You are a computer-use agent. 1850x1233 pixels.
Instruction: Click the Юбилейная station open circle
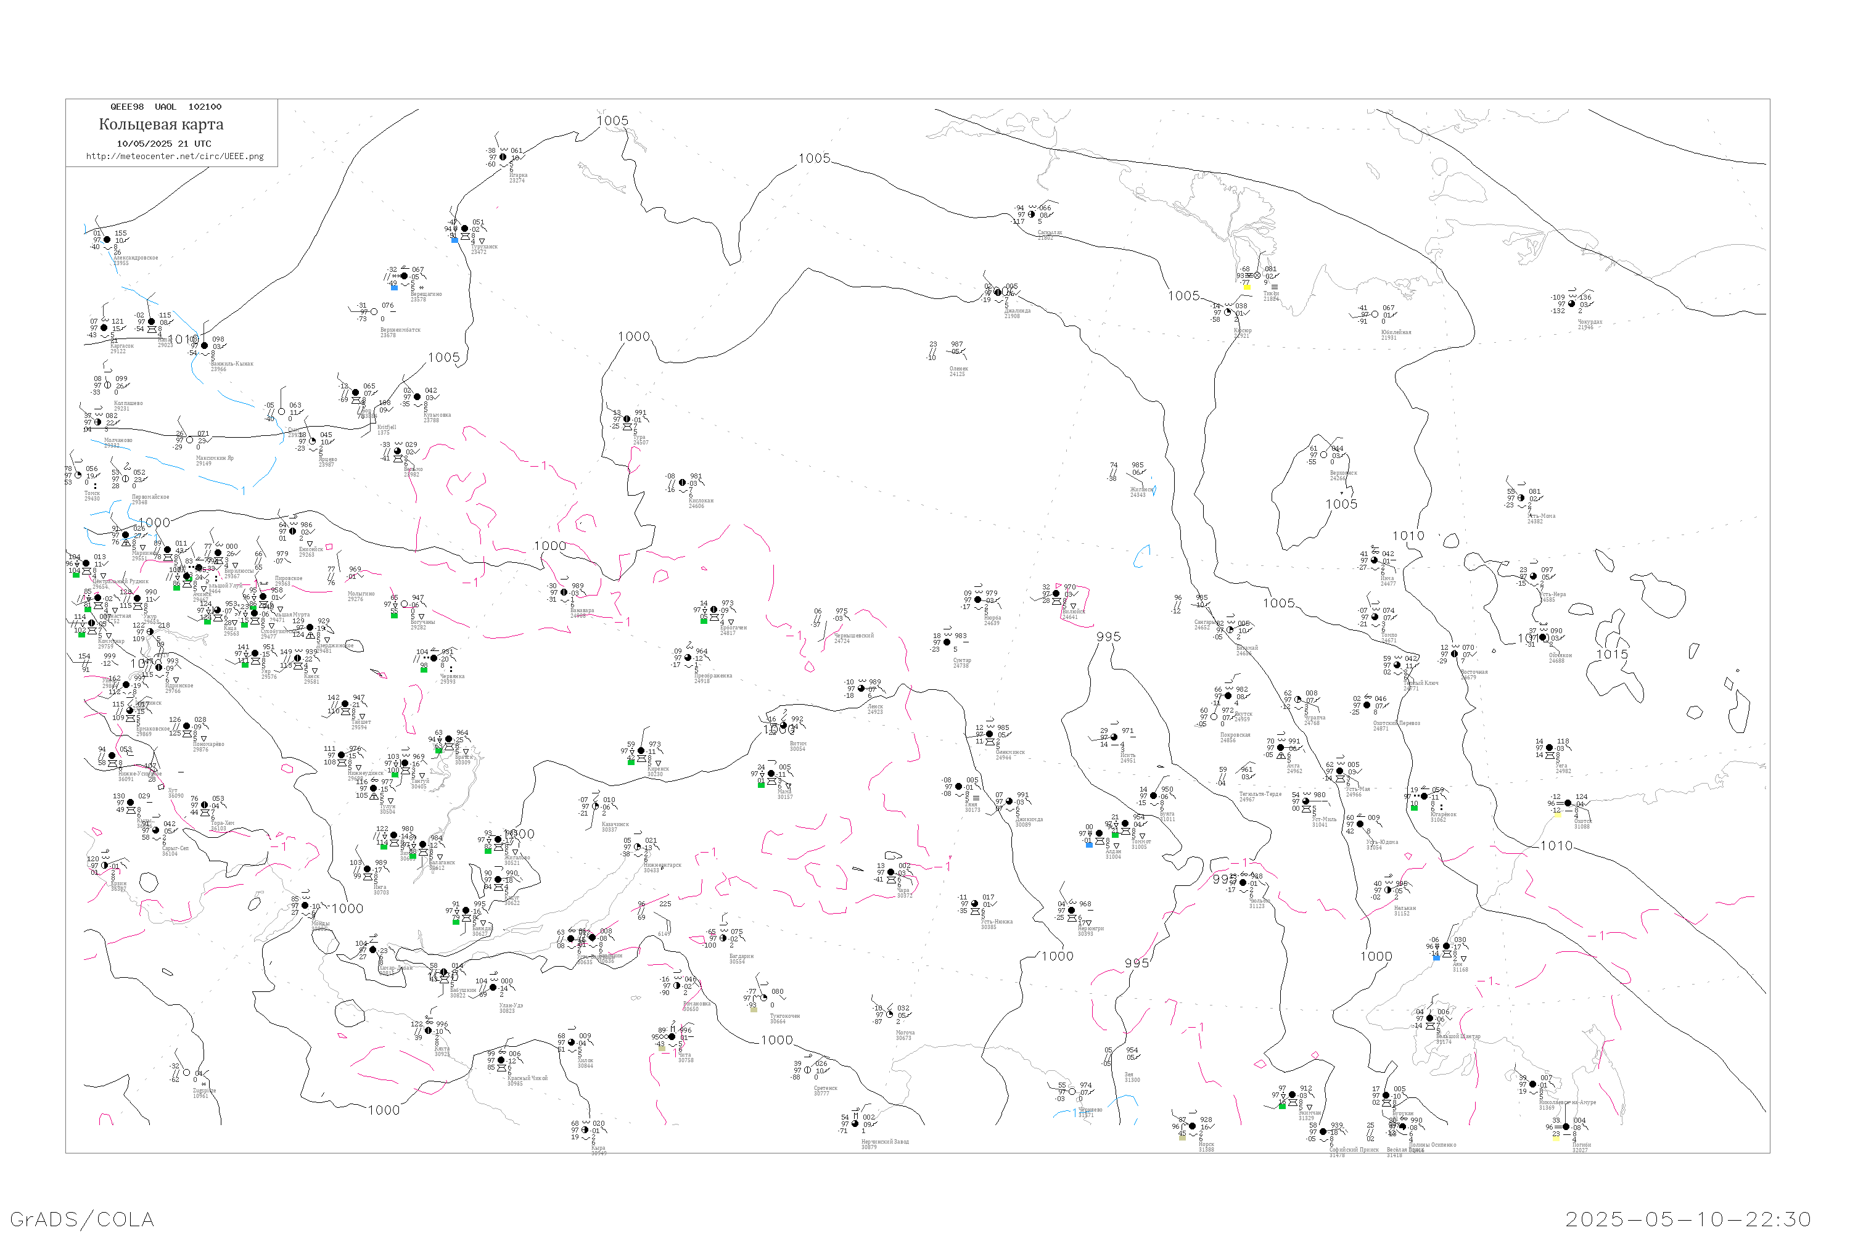pos(1374,314)
